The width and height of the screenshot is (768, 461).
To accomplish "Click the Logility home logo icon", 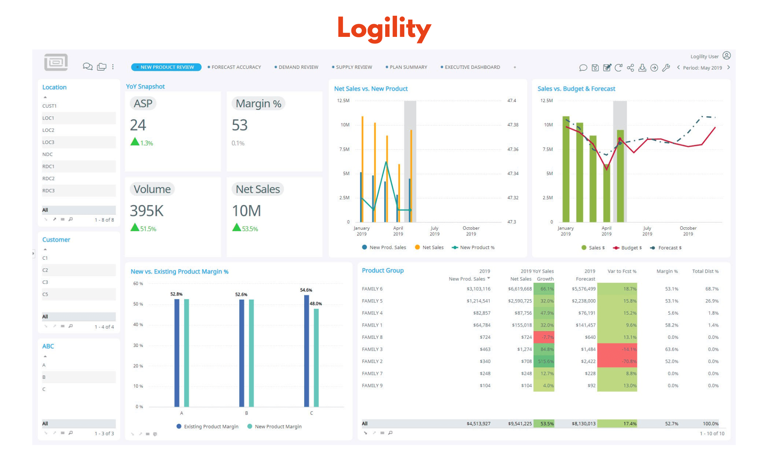I will (x=56, y=62).
